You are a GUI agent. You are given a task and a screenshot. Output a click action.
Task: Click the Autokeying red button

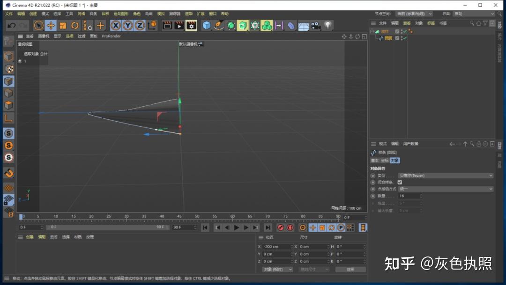tap(290, 227)
